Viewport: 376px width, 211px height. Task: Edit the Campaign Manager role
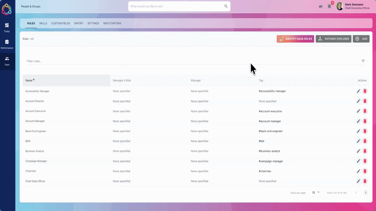(358, 161)
